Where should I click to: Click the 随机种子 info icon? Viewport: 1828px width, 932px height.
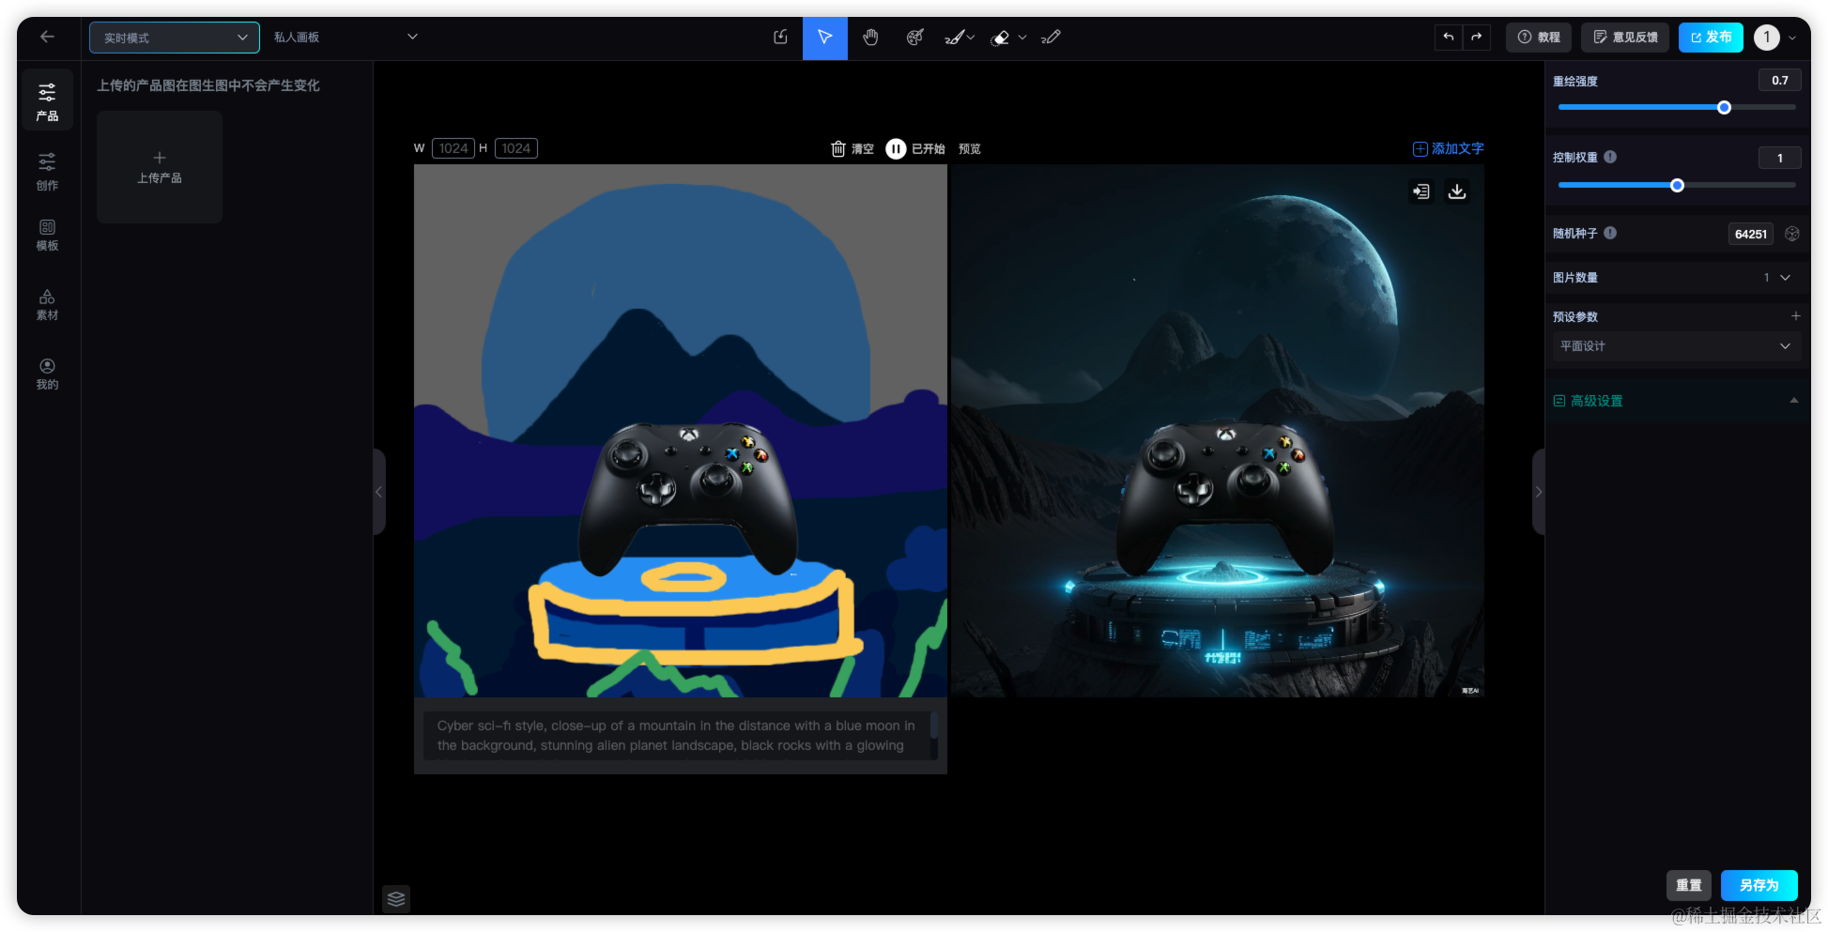pyautogui.click(x=1610, y=233)
